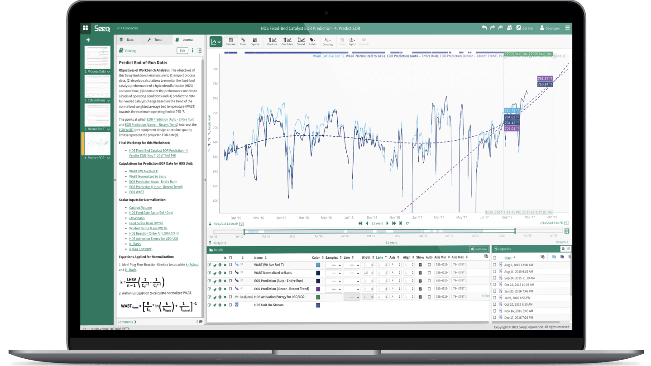Click the Calendar toolbar icon
651x366 pixels.
230,41
